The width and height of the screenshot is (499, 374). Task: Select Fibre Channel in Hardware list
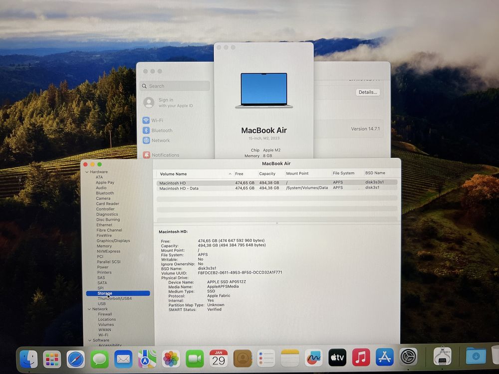pyautogui.click(x=109, y=230)
